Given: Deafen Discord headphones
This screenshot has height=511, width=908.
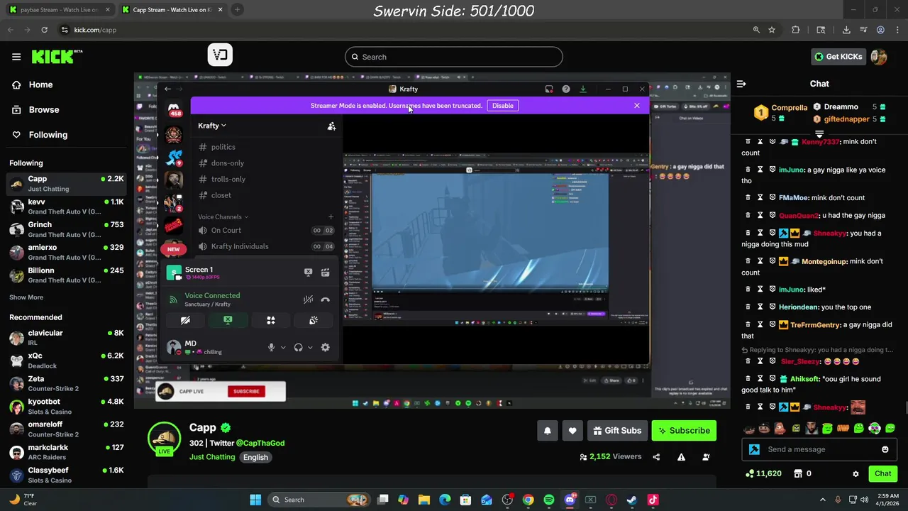Looking at the screenshot, I should [x=298, y=347].
